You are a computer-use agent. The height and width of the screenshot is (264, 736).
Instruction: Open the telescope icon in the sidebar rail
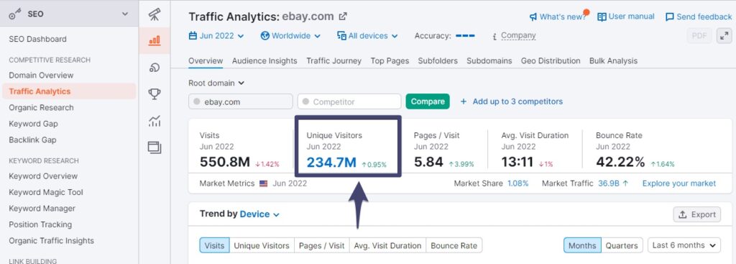[155, 14]
